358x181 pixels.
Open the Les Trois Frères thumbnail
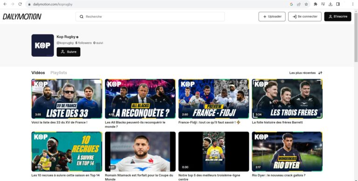(x=287, y=99)
